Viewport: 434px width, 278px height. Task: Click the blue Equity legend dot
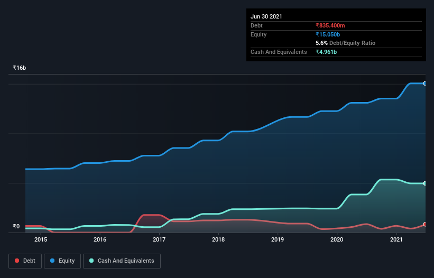(52, 261)
